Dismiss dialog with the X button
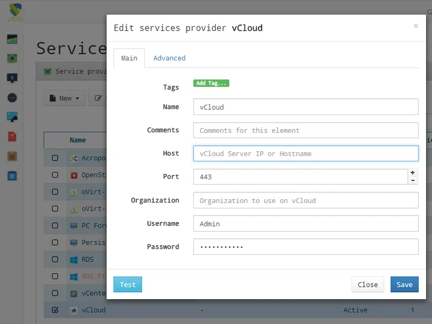 [x=416, y=26]
